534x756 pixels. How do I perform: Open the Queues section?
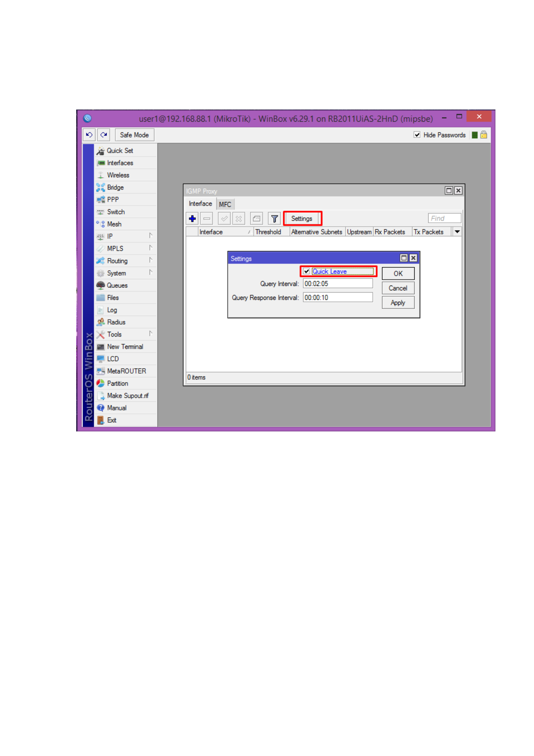[126, 286]
